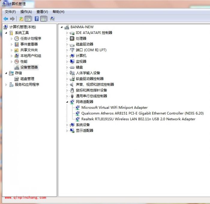Click the 处理器 chip icon
This screenshot has width=210, height=204.
point(72,38)
